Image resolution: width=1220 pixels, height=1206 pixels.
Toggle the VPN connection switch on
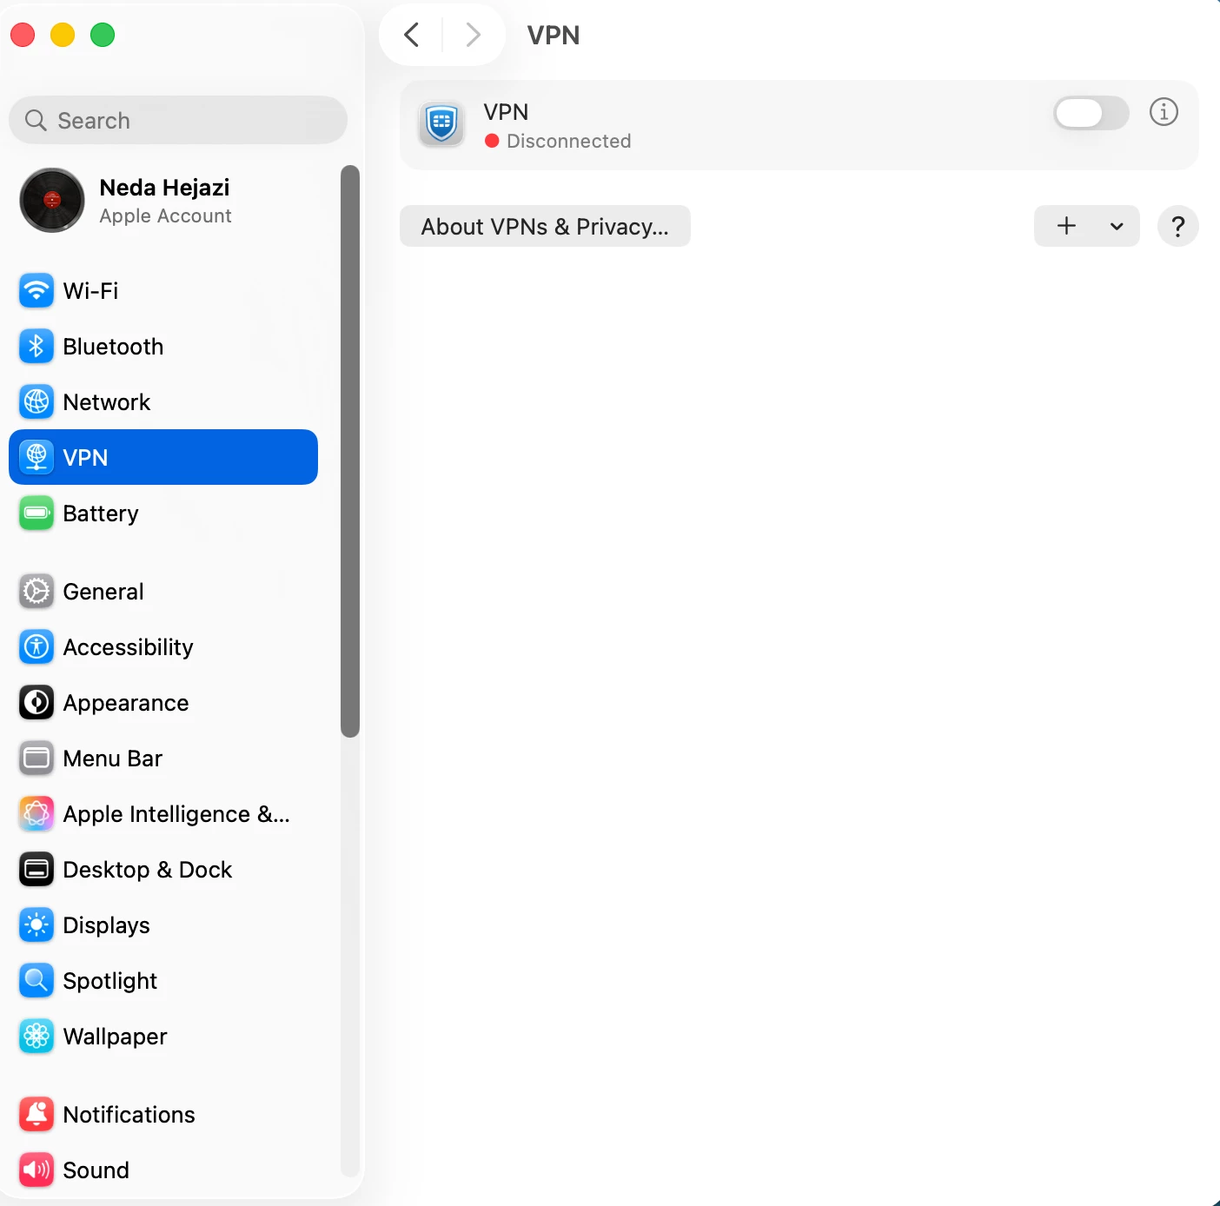point(1091,113)
